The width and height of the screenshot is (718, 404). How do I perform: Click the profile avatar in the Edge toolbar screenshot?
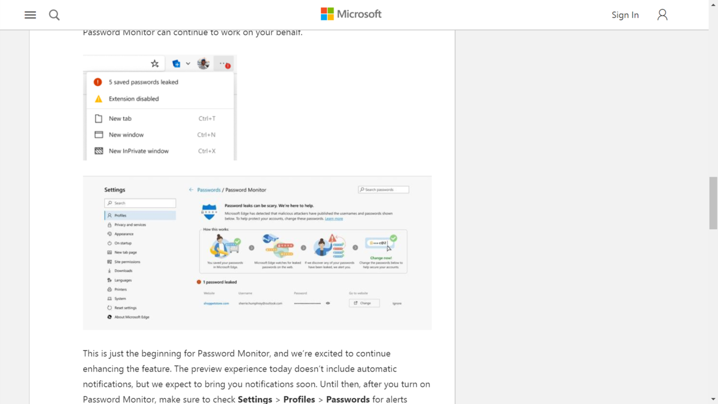pos(203,63)
